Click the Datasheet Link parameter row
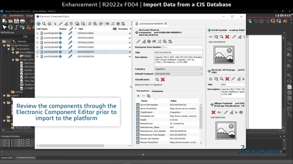 (x=167, y=116)
